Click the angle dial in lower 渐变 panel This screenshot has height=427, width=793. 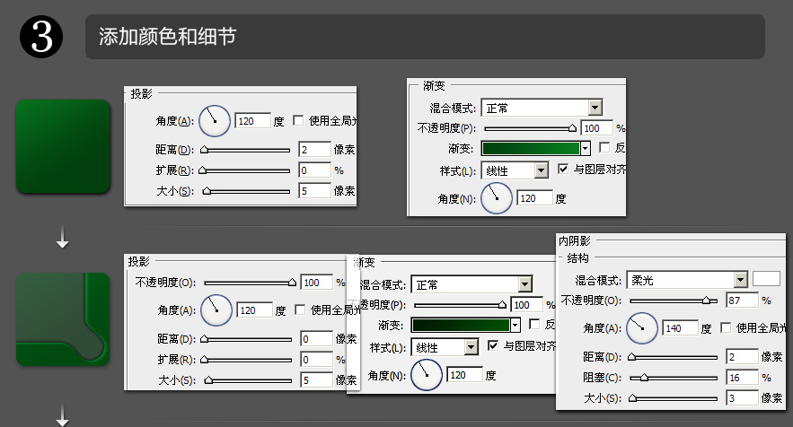(427, 374)
